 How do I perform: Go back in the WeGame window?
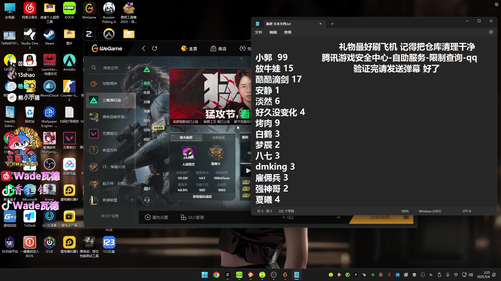coord(143,48)
